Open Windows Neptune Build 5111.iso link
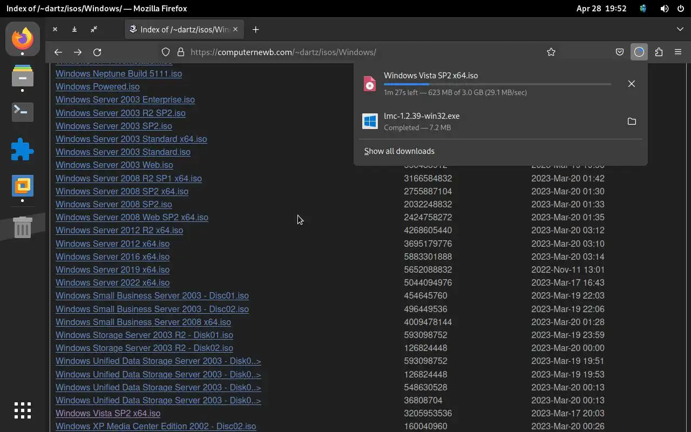 point(119,73)
